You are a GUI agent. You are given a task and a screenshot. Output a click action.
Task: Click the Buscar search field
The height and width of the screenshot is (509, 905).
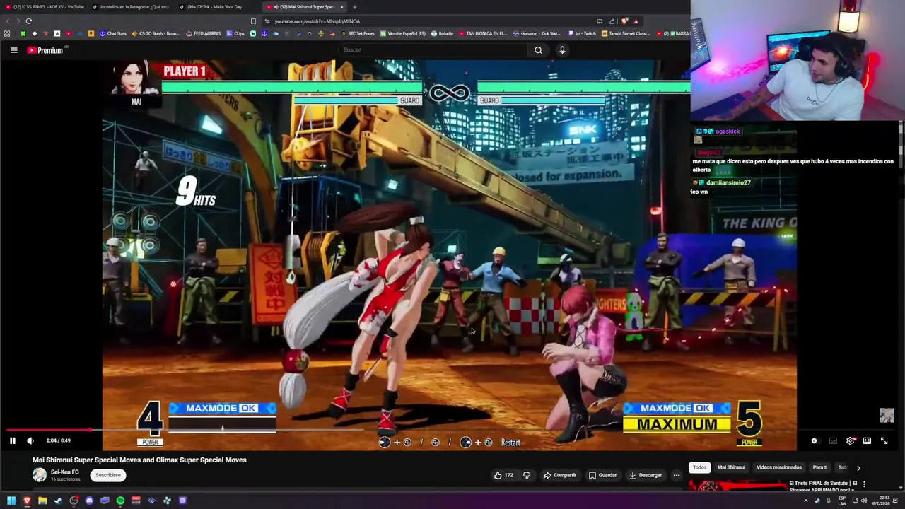(432, 50)
